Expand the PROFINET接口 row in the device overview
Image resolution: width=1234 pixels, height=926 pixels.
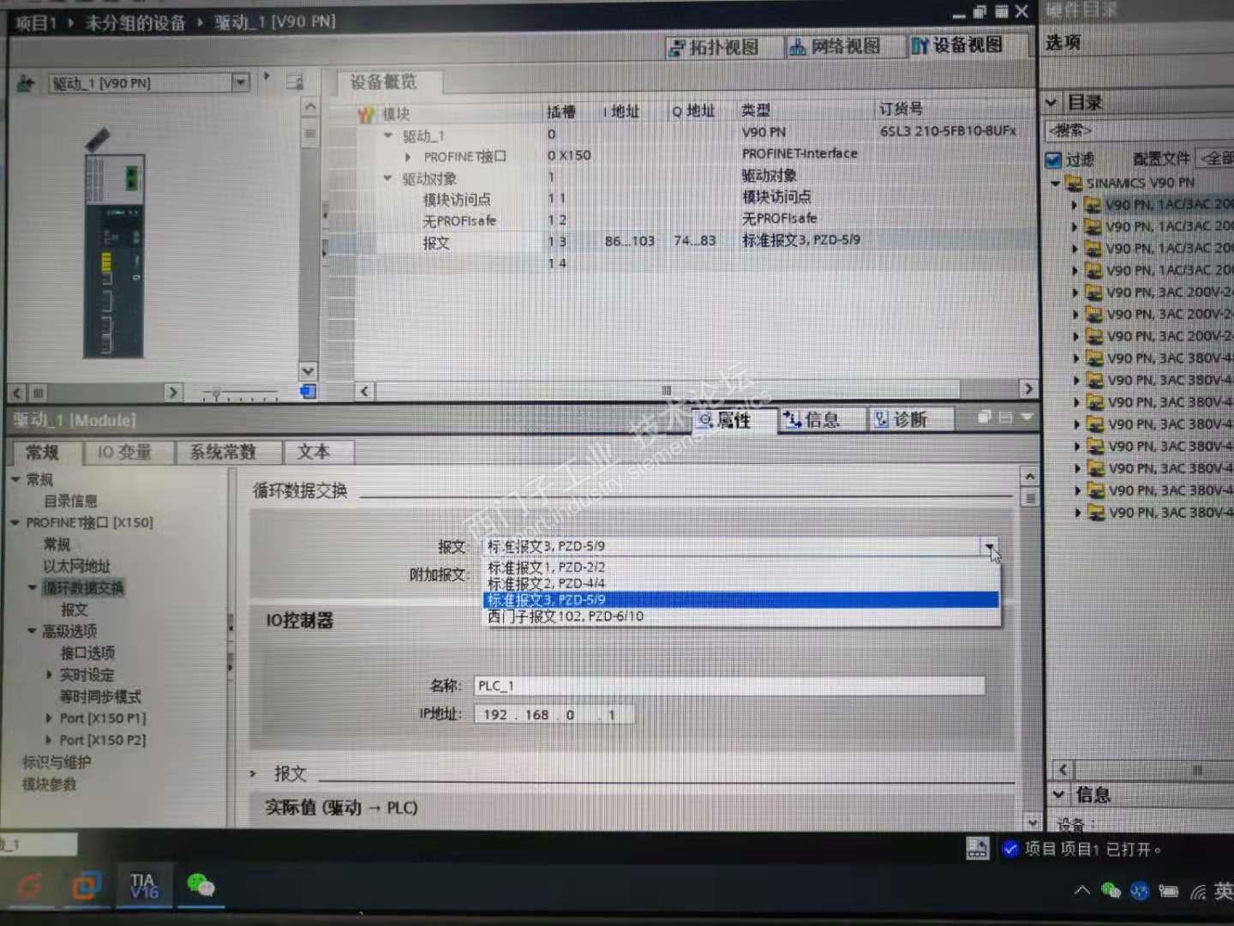click(408, 157)
